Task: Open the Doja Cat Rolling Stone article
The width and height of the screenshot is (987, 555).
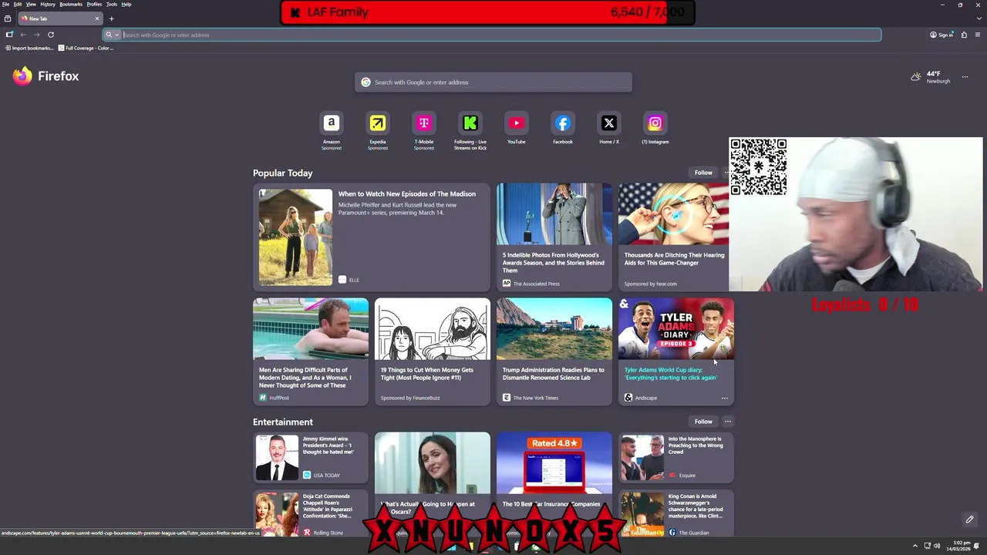Action: point(310,514)
